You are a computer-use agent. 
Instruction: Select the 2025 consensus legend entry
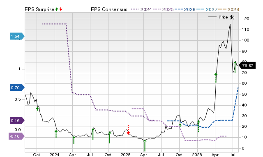tap(163, 9)
